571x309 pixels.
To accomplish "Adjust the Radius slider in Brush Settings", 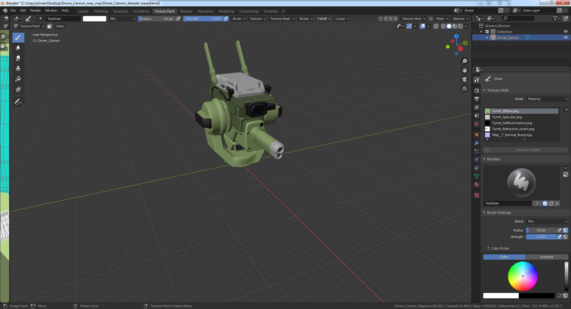I will [x=541, y=230].
